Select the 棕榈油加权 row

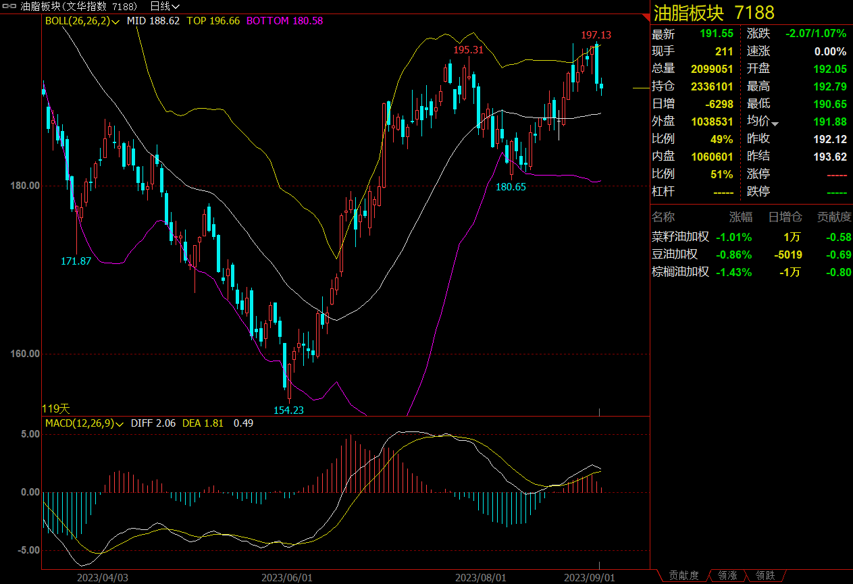pos(751,272)
